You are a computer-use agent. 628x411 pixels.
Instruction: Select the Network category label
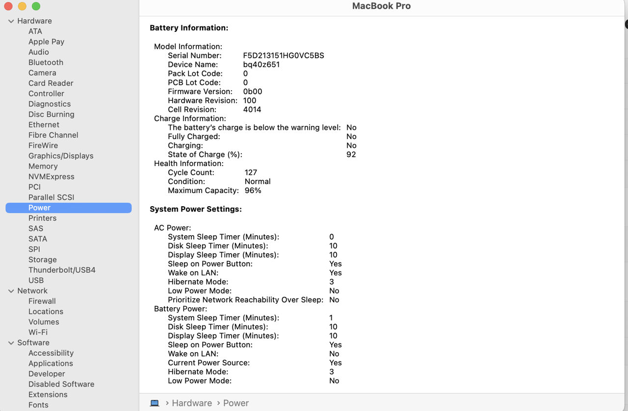click(32, 291)
